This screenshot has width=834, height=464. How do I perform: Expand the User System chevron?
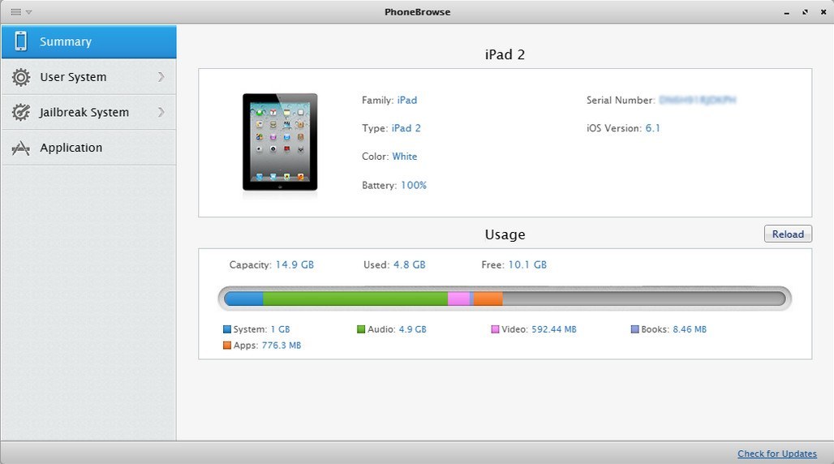coord(161,77)
